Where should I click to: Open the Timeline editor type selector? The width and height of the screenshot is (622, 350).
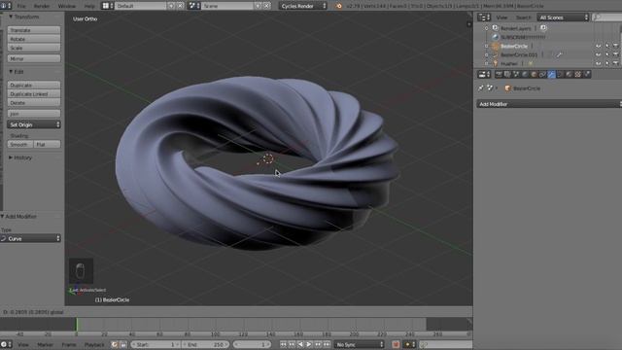(6, 344)
